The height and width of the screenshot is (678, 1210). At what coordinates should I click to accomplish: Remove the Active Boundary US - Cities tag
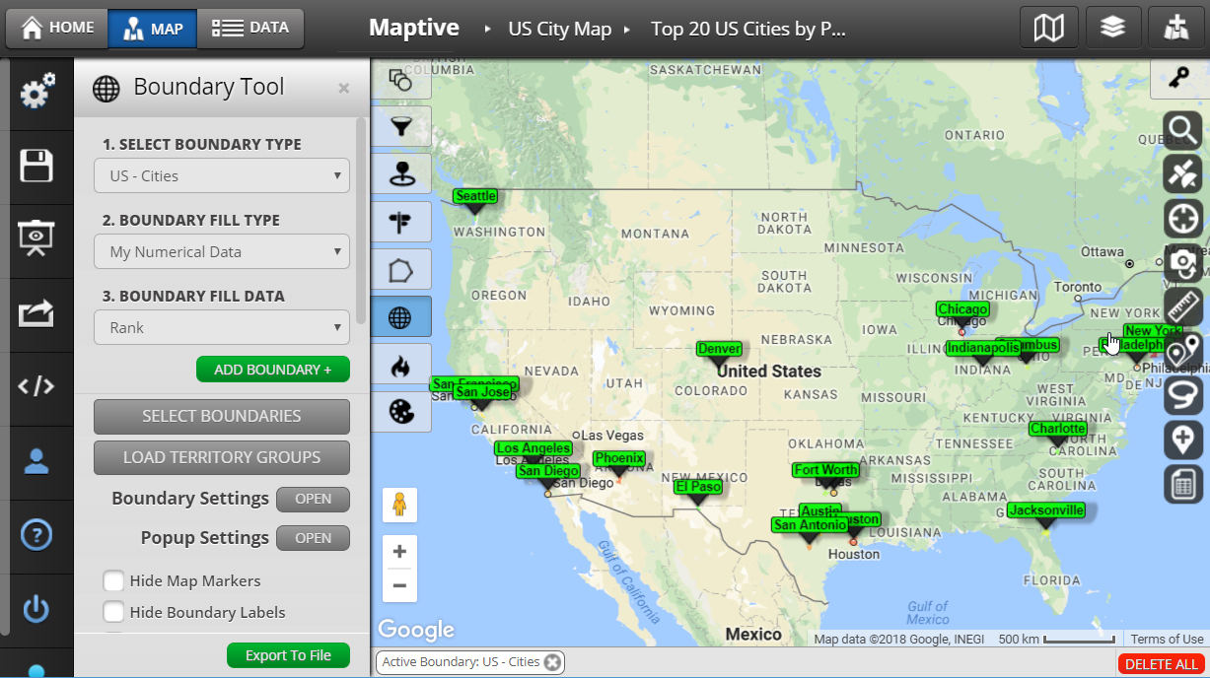click(552, 662)
